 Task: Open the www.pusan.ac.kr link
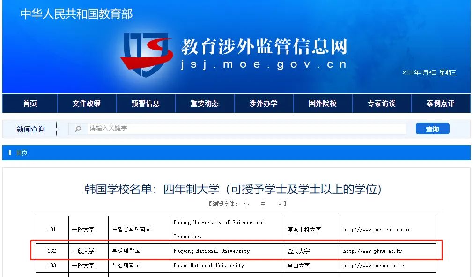point(374,265)
